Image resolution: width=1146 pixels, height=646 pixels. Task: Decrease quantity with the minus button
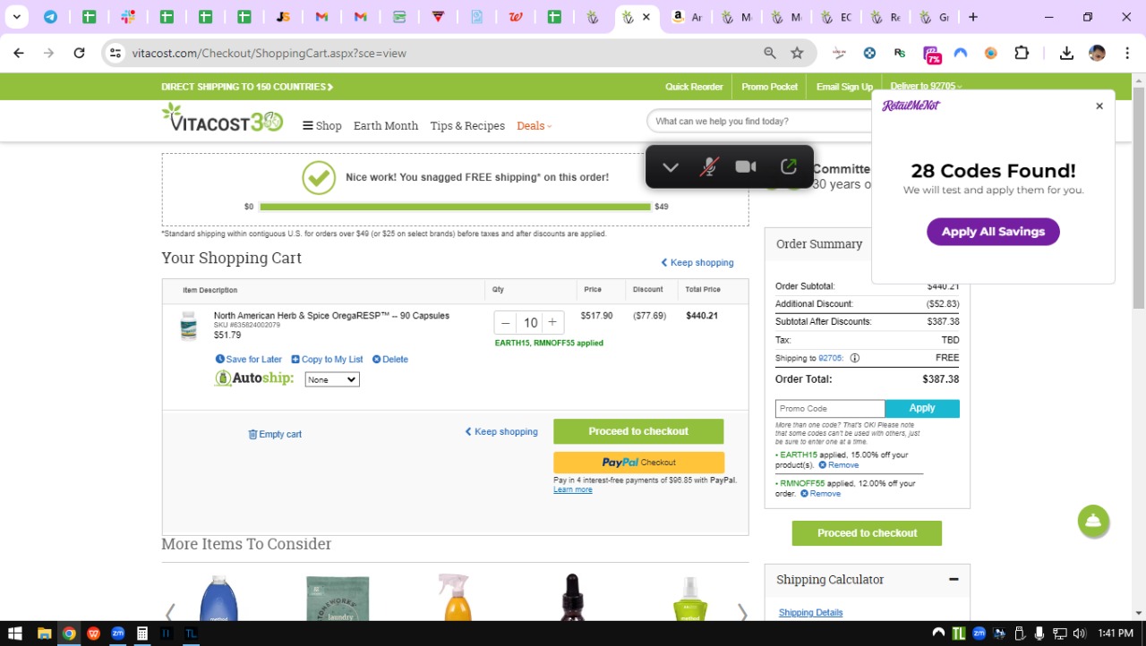(506, 323)
